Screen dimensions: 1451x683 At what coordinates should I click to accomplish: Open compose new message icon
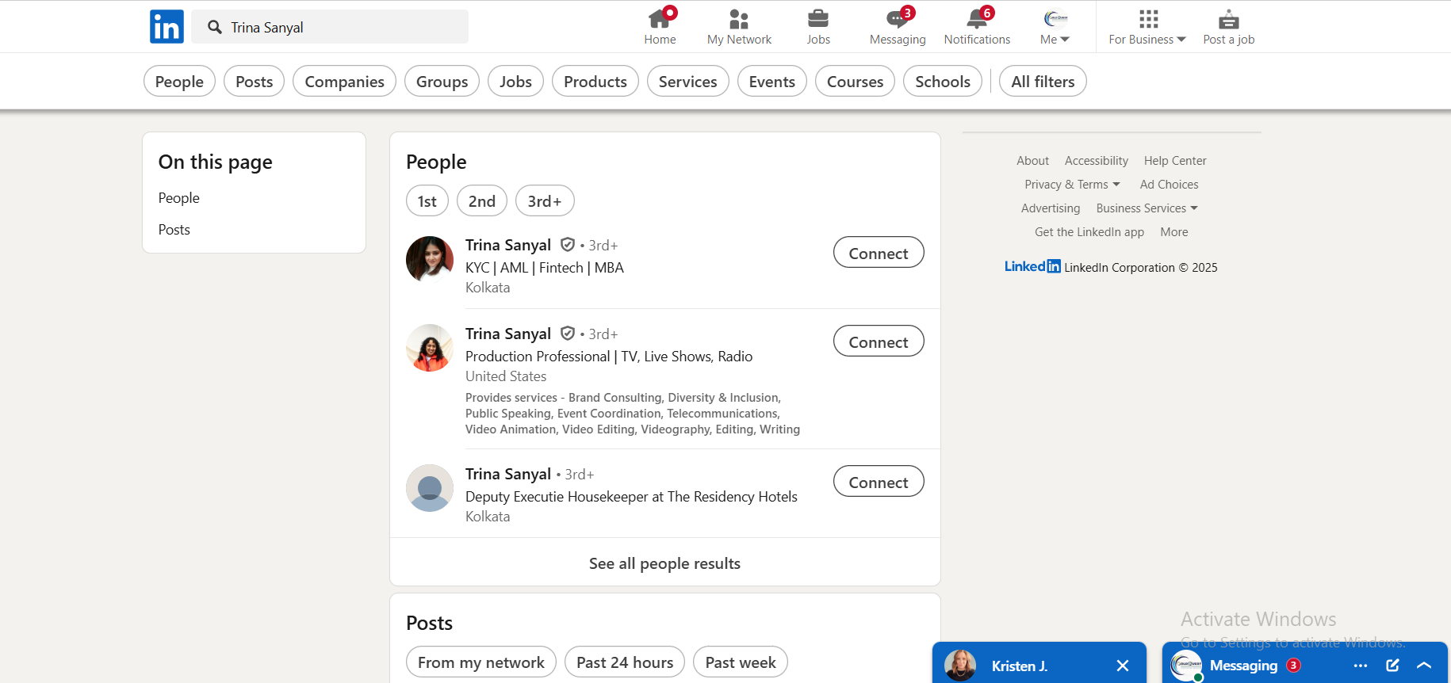[1392, 666]
